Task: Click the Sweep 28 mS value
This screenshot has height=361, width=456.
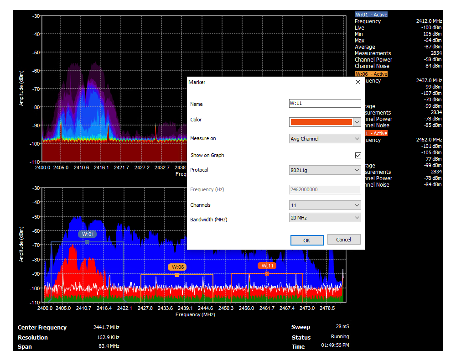Action: [x=342, y=326]
